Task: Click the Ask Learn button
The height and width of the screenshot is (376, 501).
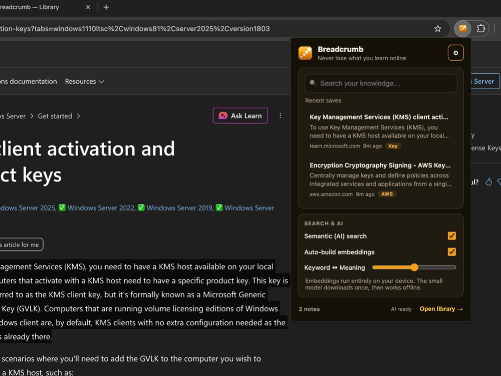Action: (240, 116)
